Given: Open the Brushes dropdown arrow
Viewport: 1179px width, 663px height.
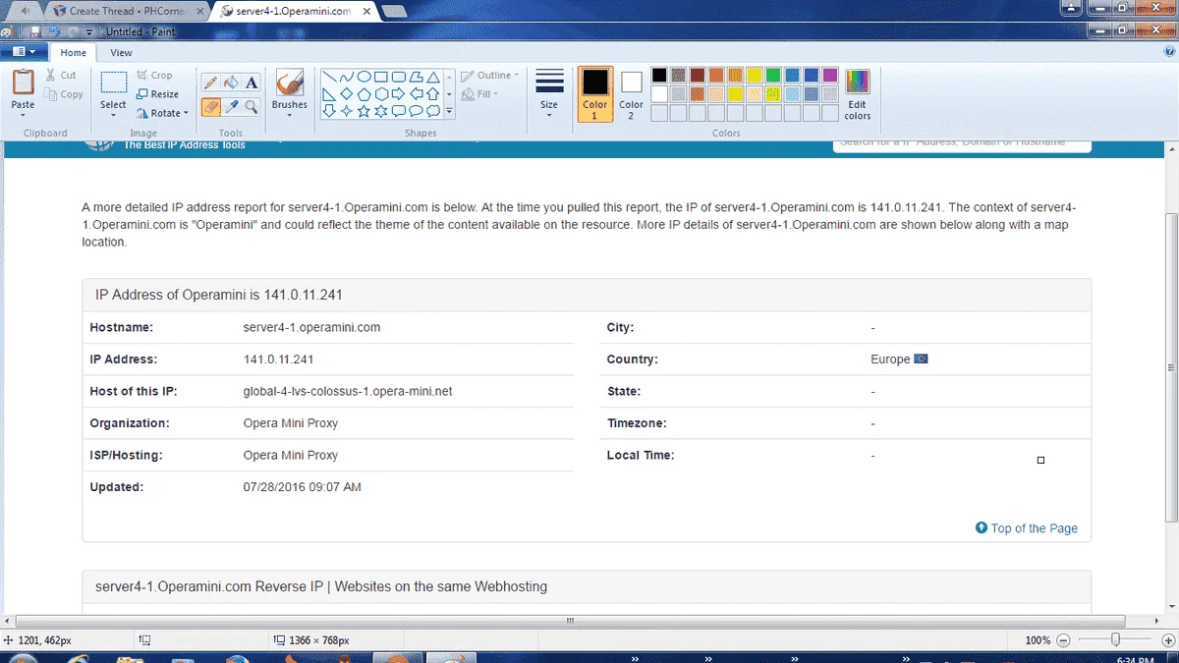Looking at the screenshot, I should [x=289, y=115].
